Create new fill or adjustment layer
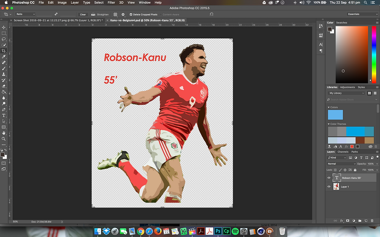The width and height of the screenshot is (380, 237). pos(354,221)
